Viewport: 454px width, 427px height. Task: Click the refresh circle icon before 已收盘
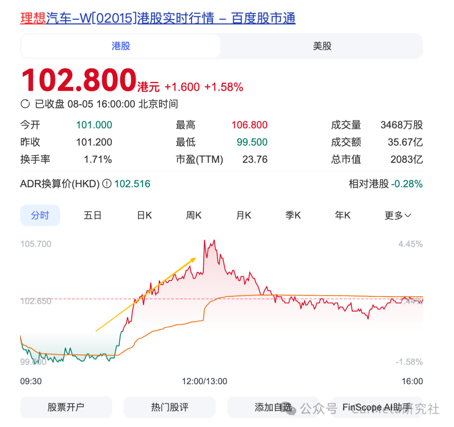coord(25,104)
